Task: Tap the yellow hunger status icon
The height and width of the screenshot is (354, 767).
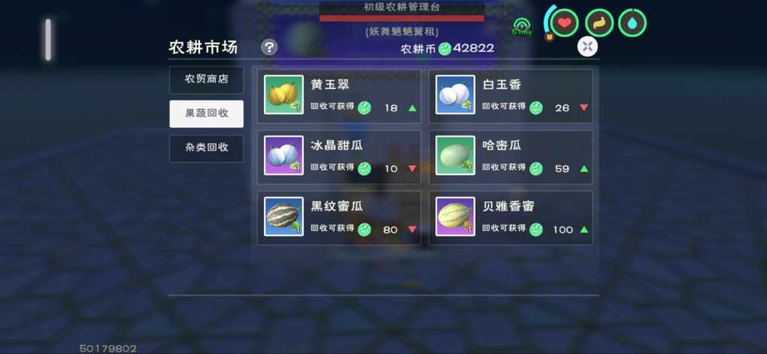Action: pos(599,23)
